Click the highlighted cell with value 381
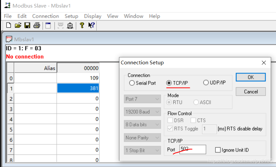 point(78,88)
